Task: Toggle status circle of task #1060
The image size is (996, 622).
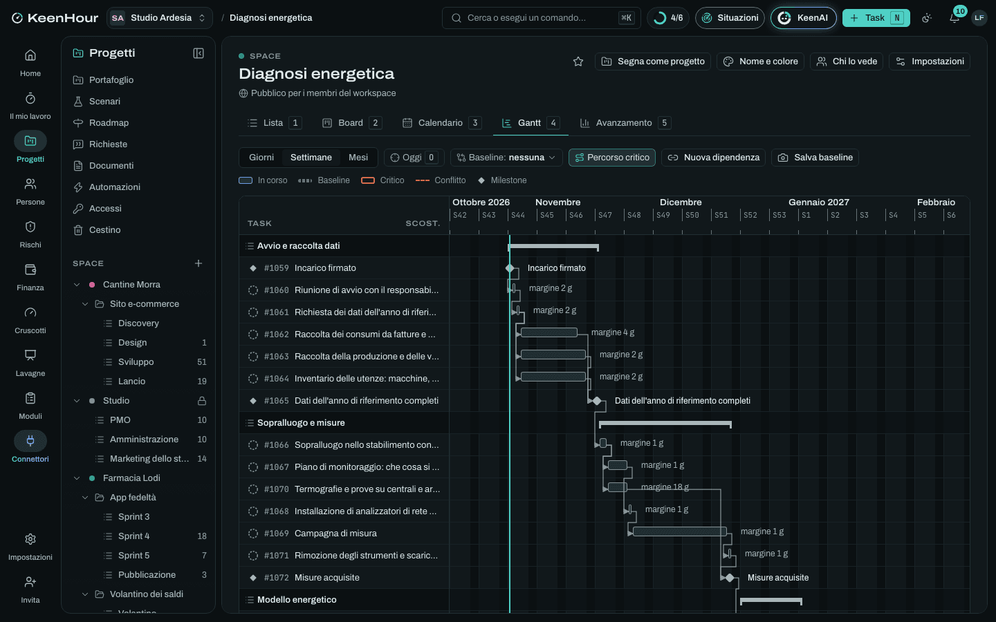Action: pos(253,290)
